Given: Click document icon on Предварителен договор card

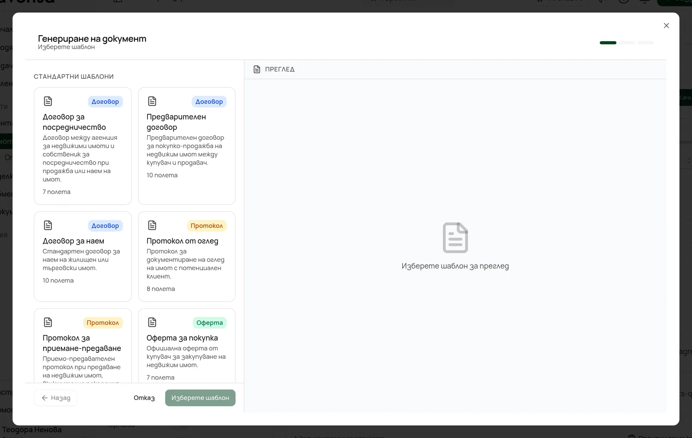Looking at the screenshot, I should pyautogui.click(x=152, y=101).
